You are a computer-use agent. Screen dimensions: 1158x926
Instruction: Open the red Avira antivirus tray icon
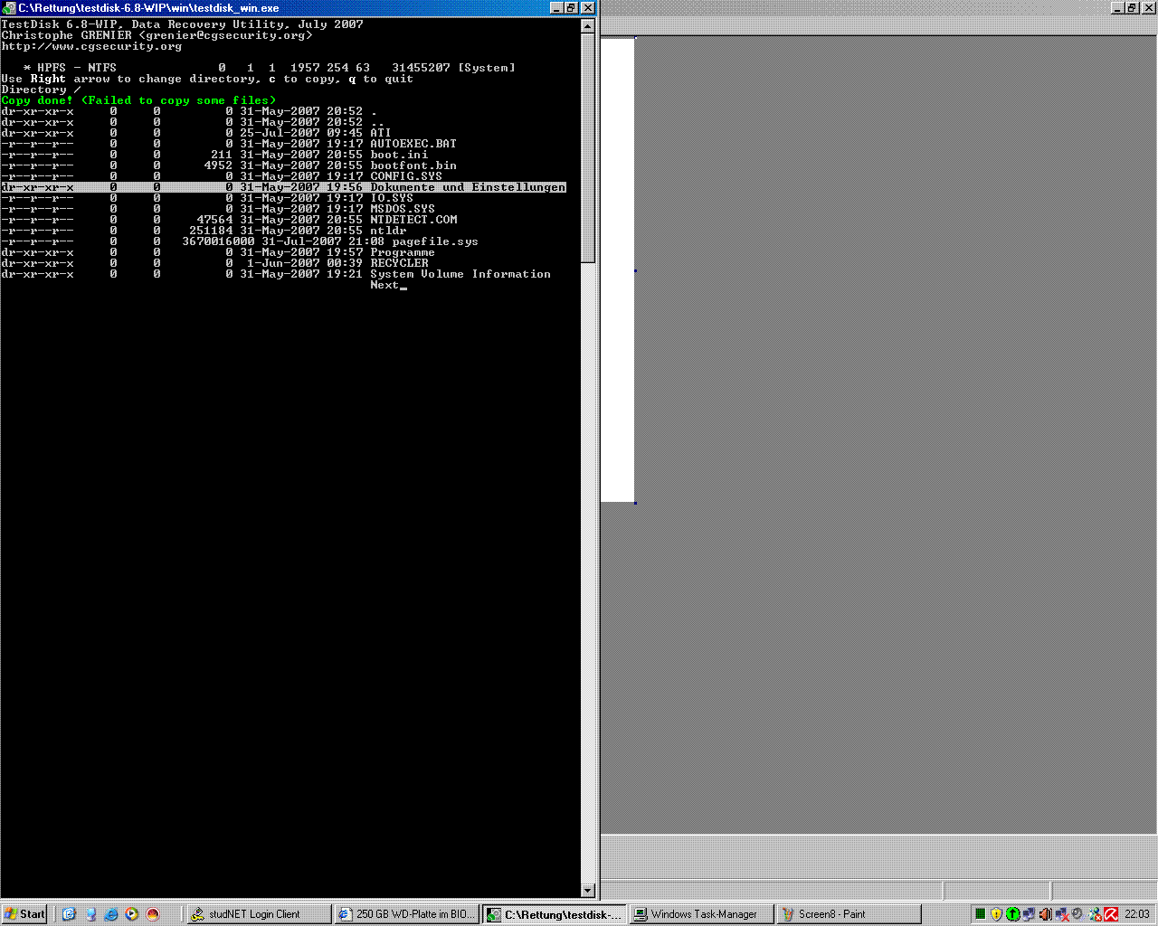tap(1111, 914)
